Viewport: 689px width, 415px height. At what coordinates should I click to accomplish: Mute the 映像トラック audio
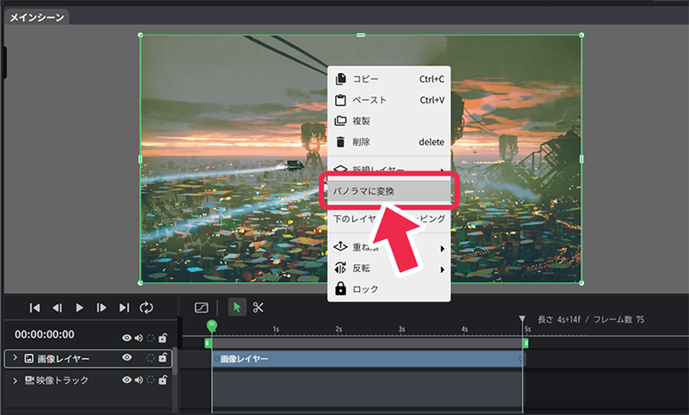pos(139,380)
